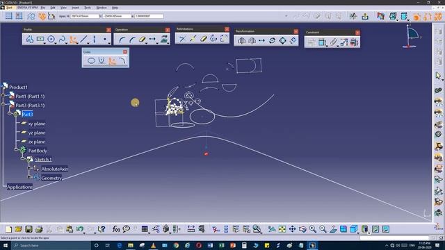
Task: Select the Scale transformation tool
Action: click(283, 41)
